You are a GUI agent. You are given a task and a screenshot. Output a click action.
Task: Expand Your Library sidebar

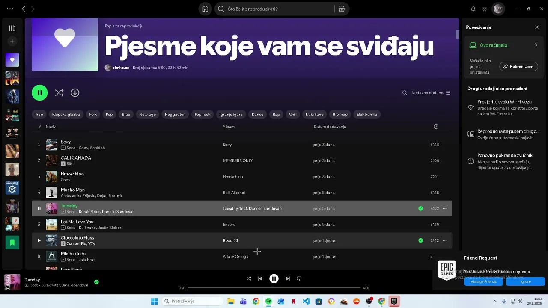tap(12, 28)
